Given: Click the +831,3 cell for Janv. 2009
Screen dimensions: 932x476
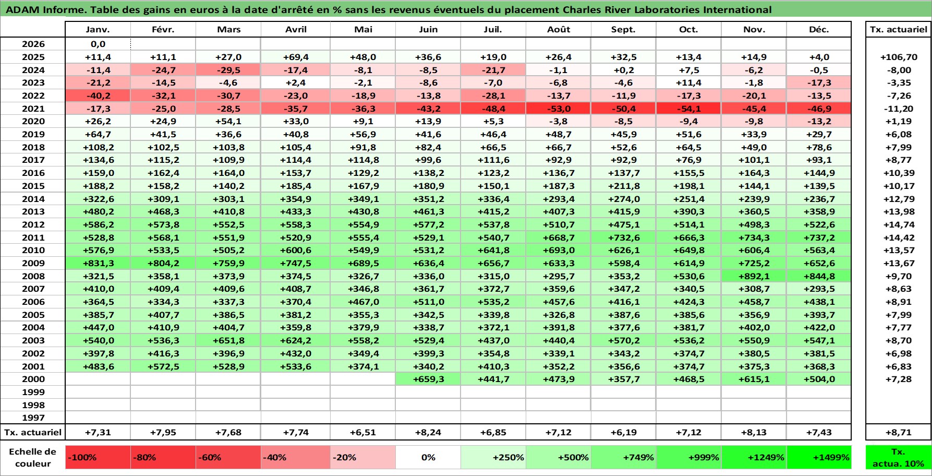Looking at the screenshot, I should pos(98,263).
